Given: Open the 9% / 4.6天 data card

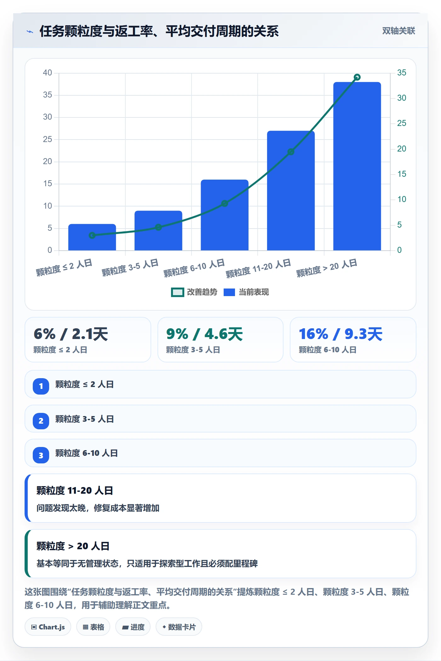Looking at the screenshot, I should click(220, 340).
